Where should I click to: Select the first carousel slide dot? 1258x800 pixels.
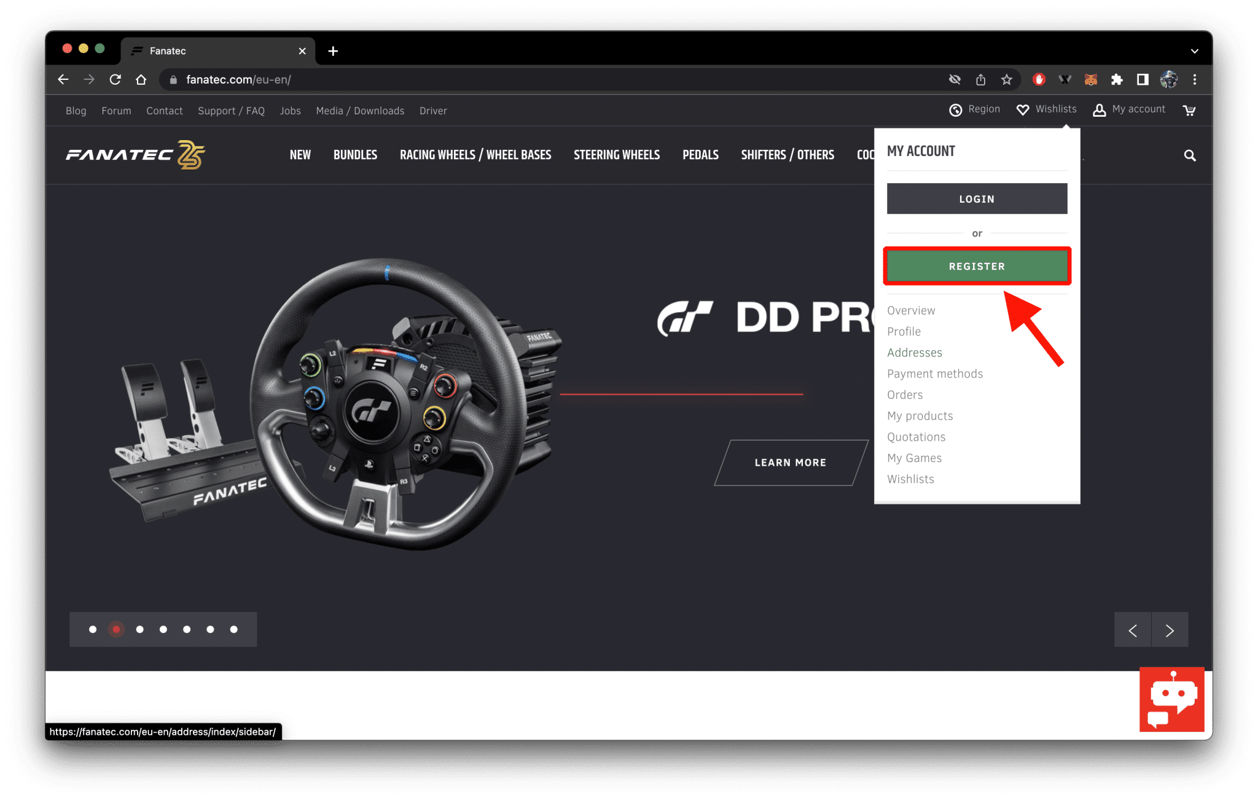click(93, 629)
